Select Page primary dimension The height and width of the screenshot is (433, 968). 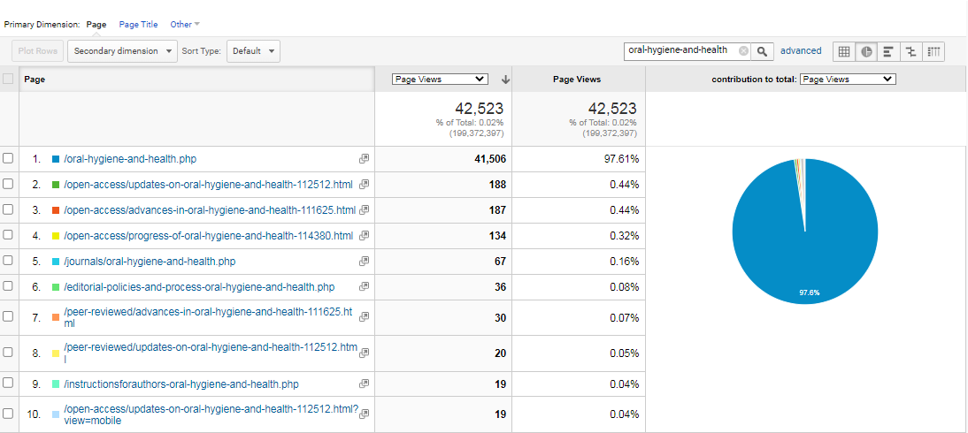coord(96,25)
